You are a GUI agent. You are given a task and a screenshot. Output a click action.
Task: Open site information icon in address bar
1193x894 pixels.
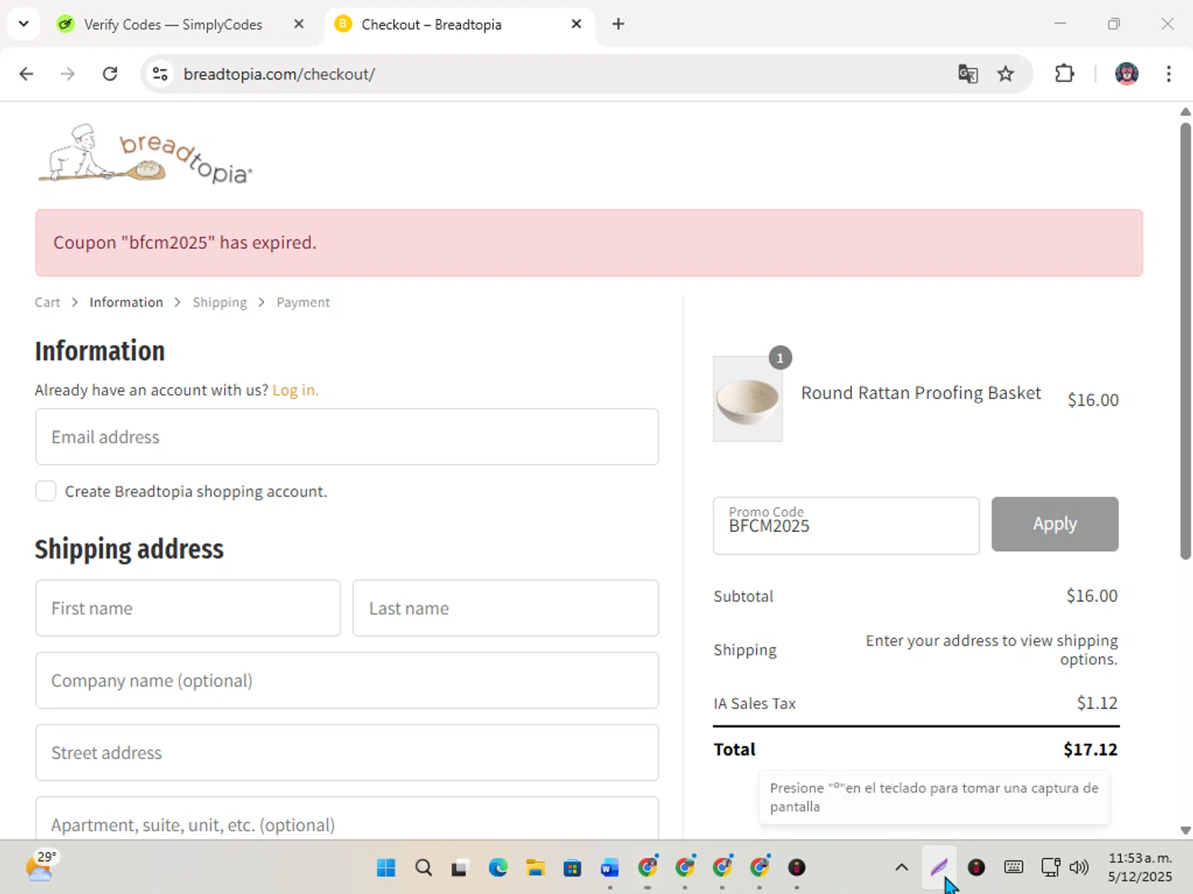(x=160, y=74)
